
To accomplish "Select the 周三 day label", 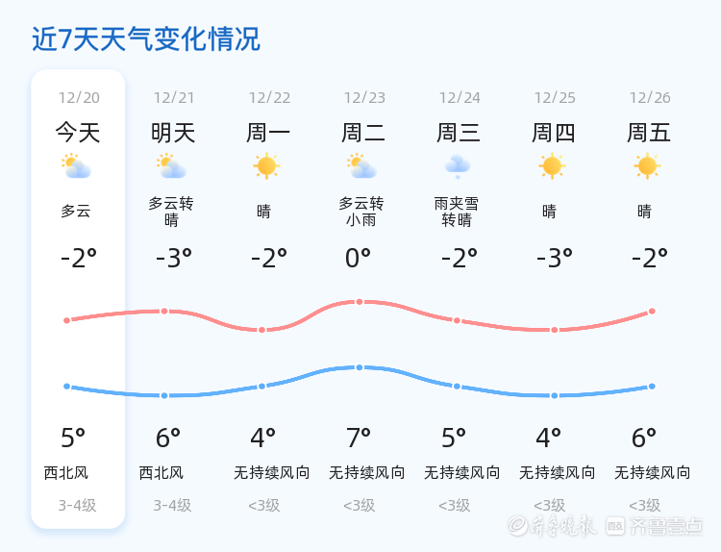I will coord(459,132).
